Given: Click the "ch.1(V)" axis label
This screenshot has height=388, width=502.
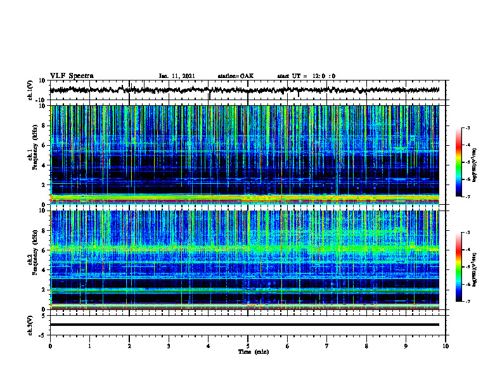Looking at the screenshot, I should tap(30, 90).
